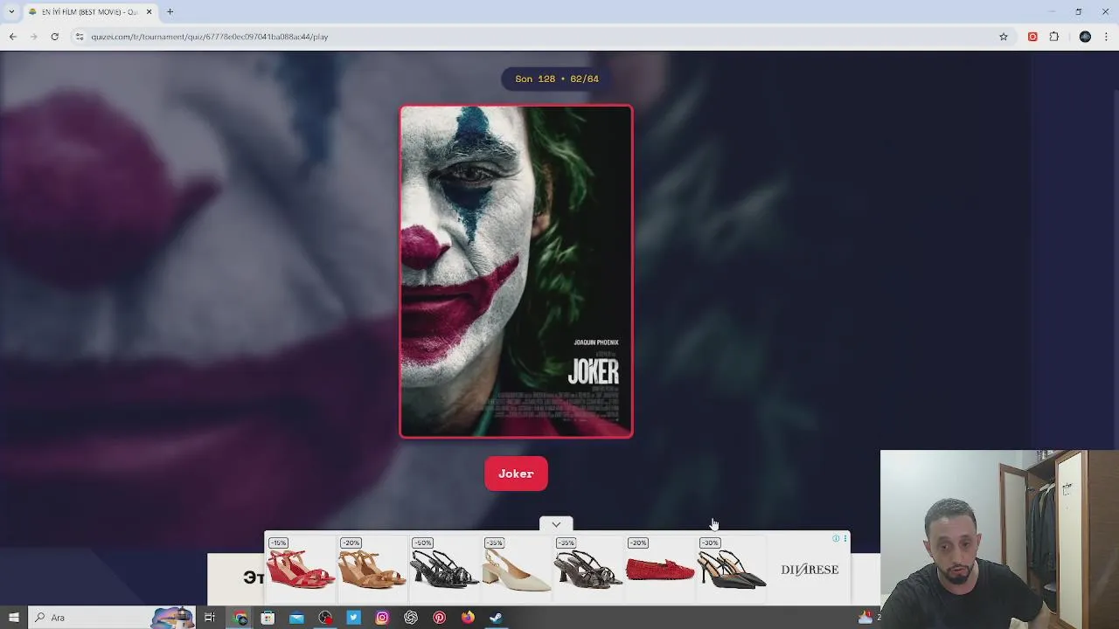Click the Son 128 62/64 round badge

[x=557, y=79]
